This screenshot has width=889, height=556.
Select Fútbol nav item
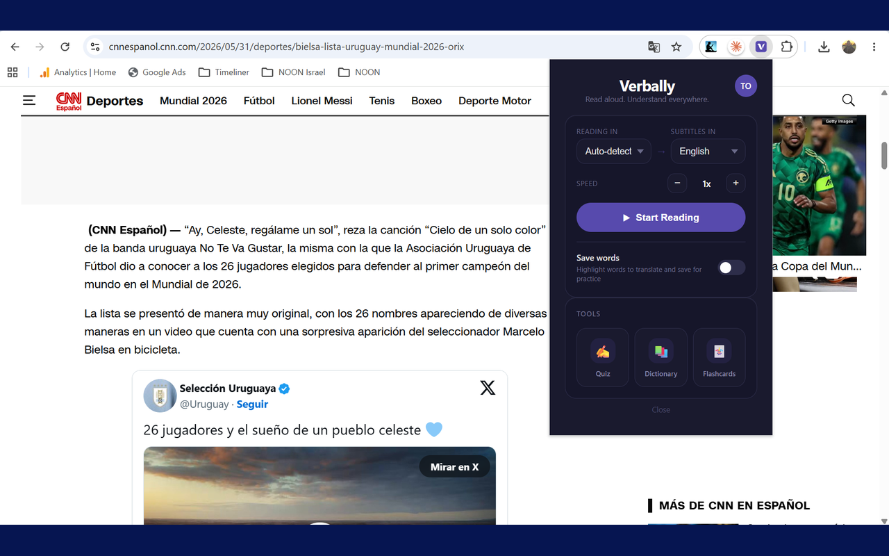click(x=259, y=101)
